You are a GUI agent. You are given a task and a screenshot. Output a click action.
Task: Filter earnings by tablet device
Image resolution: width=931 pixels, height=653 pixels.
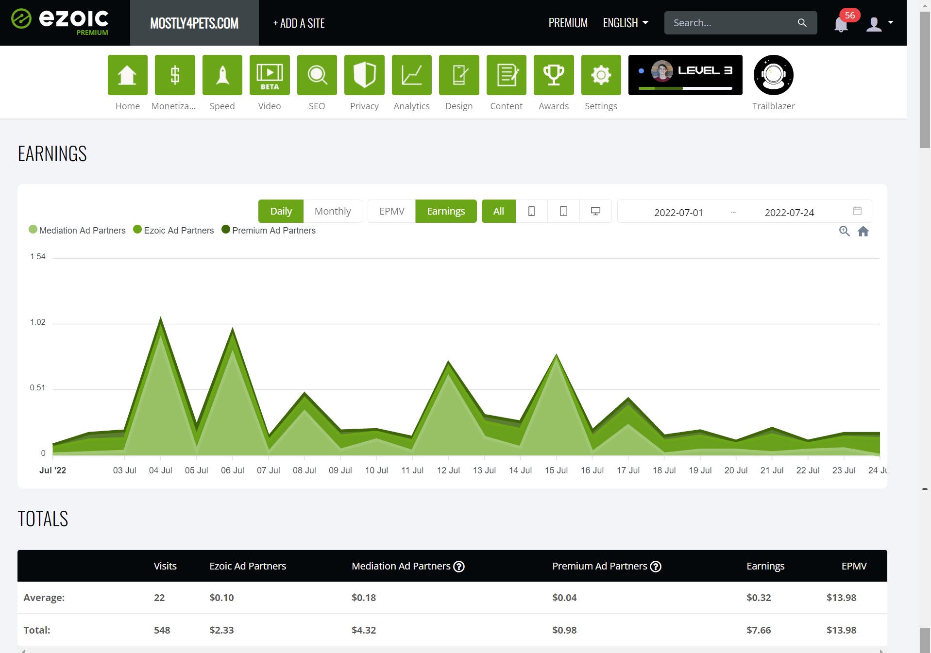tap(563, 211)
